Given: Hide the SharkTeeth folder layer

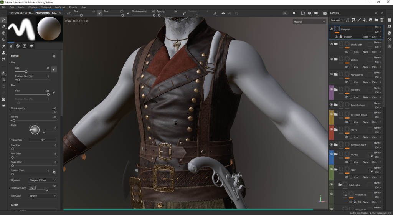Looking at the screenshot, I should point(331,44).
